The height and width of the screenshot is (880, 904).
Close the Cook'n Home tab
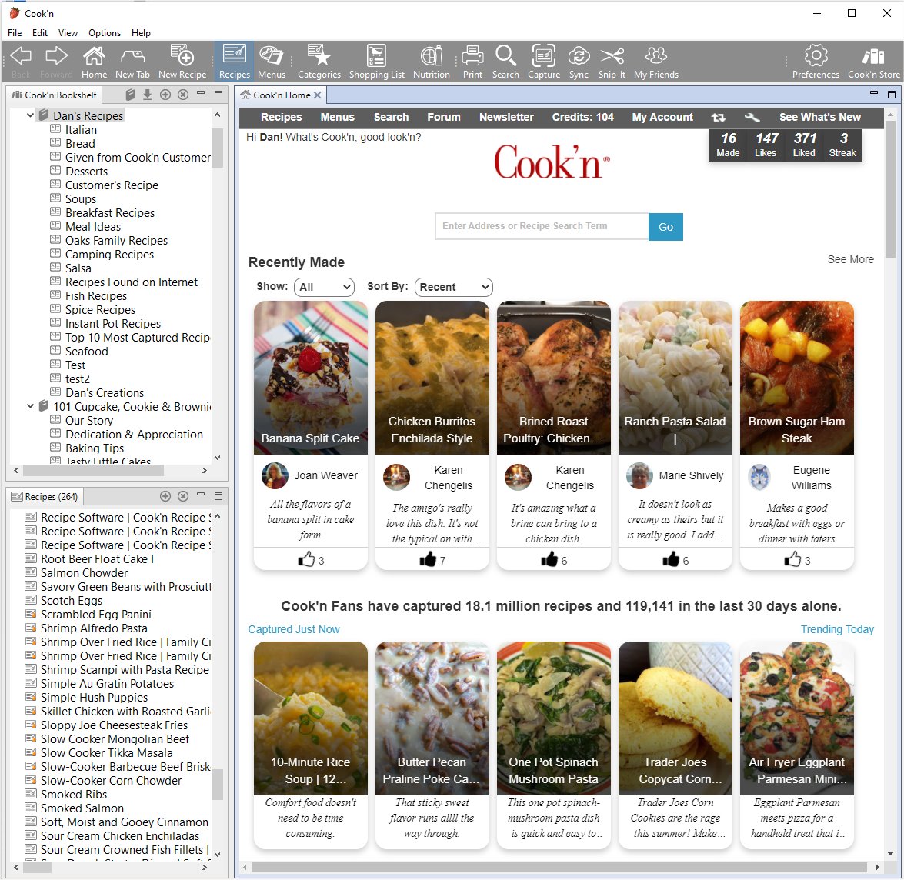(x=317, y=95)
